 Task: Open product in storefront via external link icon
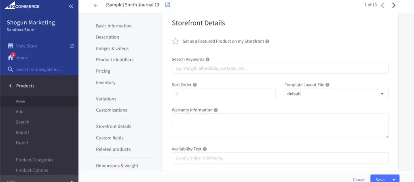point(168,5)
